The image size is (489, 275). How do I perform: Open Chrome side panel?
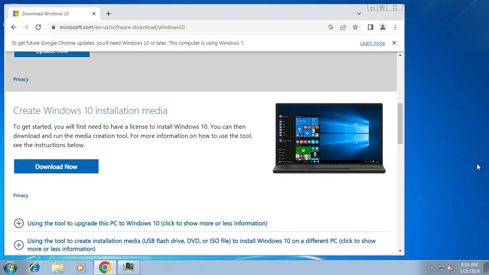pyautogui.click(x=370, y=27)
